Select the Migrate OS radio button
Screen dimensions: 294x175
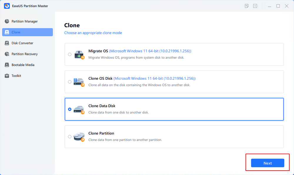tap(70, 54)
